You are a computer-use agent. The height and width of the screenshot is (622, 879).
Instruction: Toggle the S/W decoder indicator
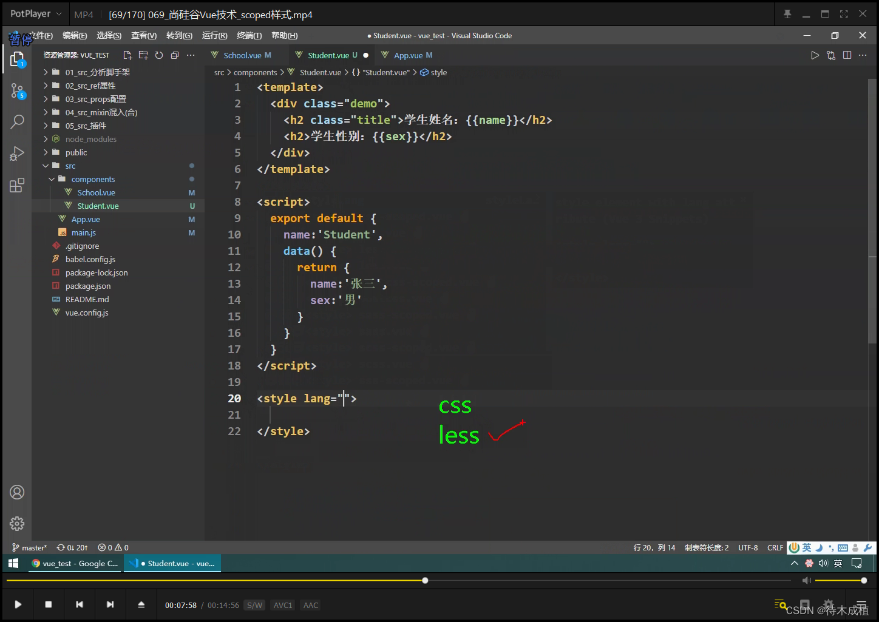pyautogui.click(x=255, y=605)
